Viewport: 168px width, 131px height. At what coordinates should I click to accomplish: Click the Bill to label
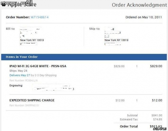(10, 29)
